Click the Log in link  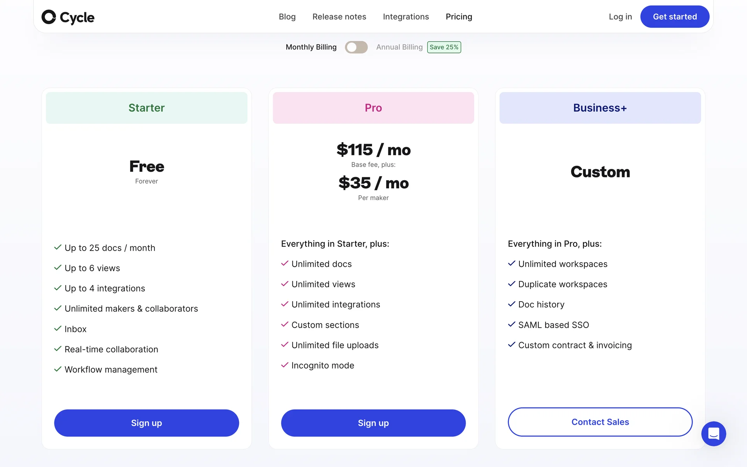(x=620, y=17)
